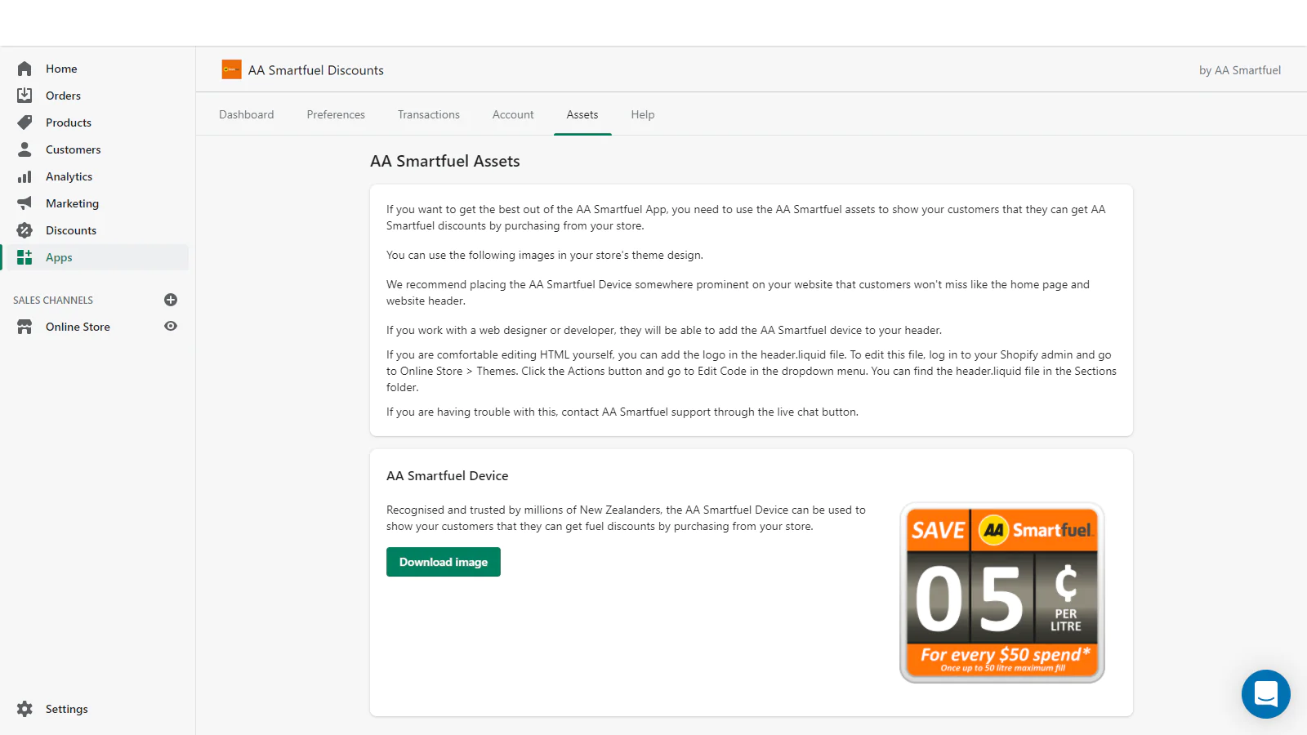
Task: Open the Help tab
Action: click(642, 114)
